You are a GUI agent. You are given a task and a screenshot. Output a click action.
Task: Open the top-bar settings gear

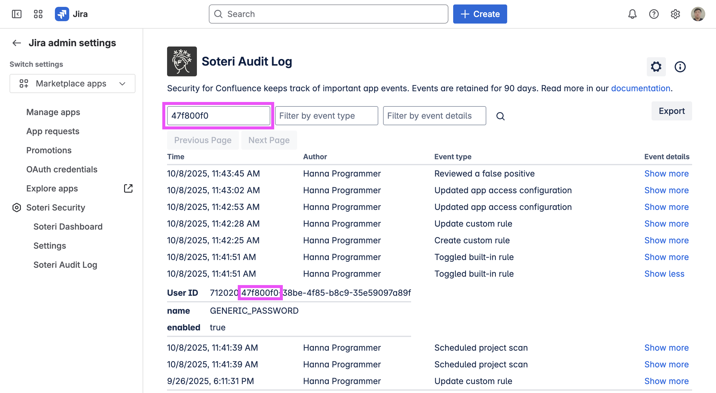click(675, 14)
